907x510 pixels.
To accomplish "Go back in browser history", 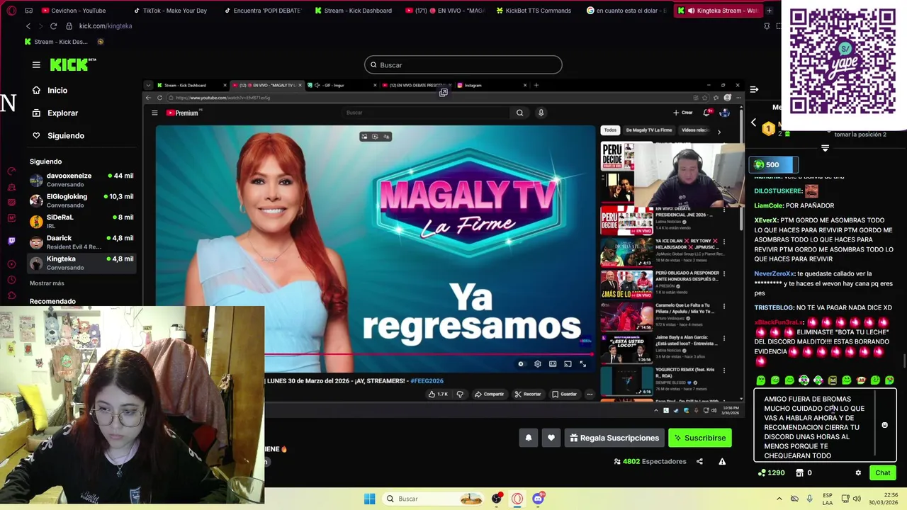I will pyautogui.click(x=28, y=26).
